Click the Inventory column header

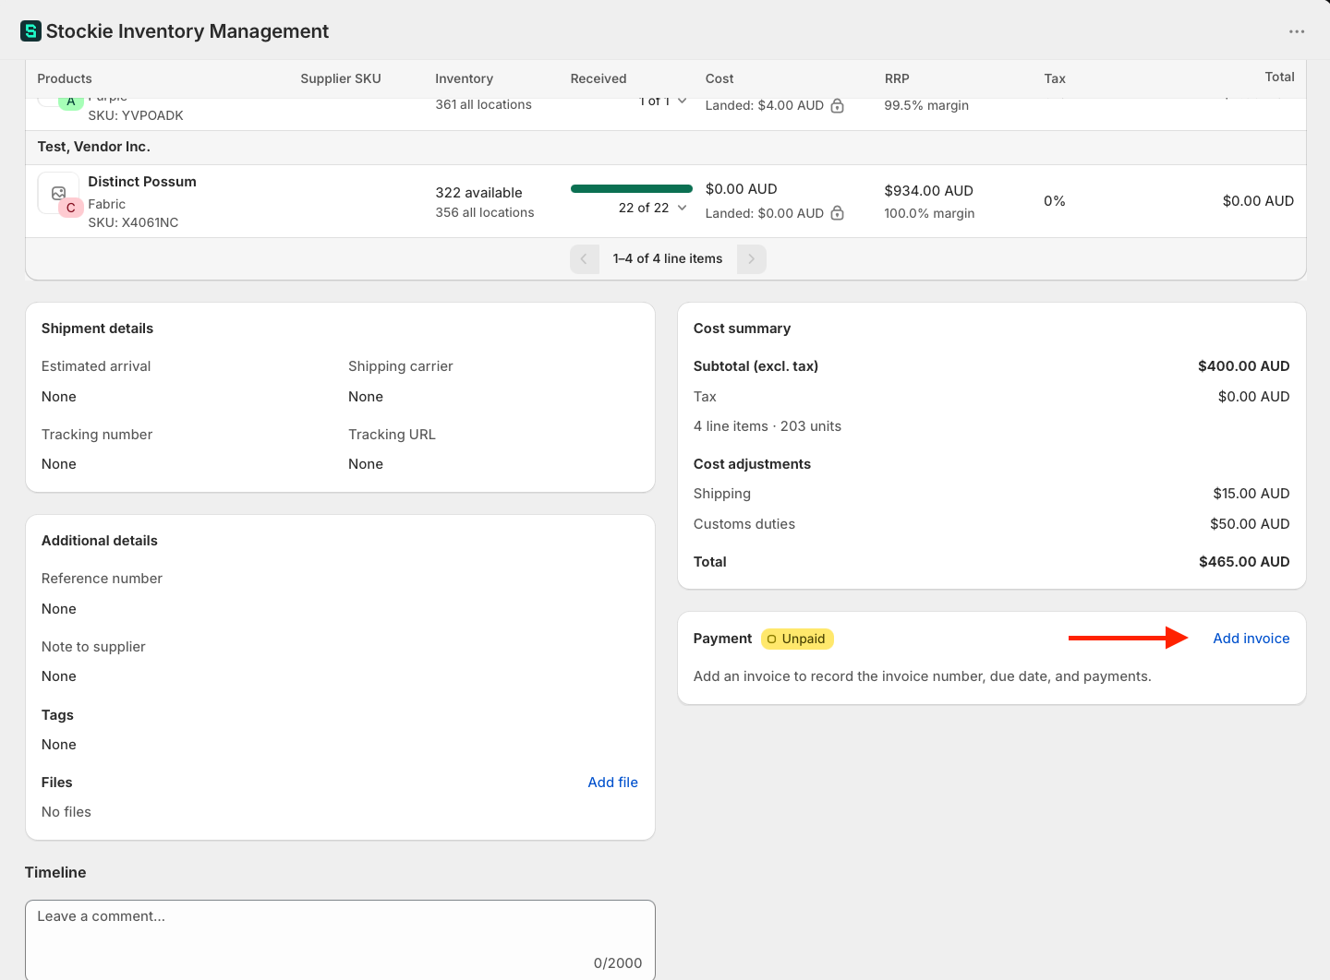(x=464, y=78)
